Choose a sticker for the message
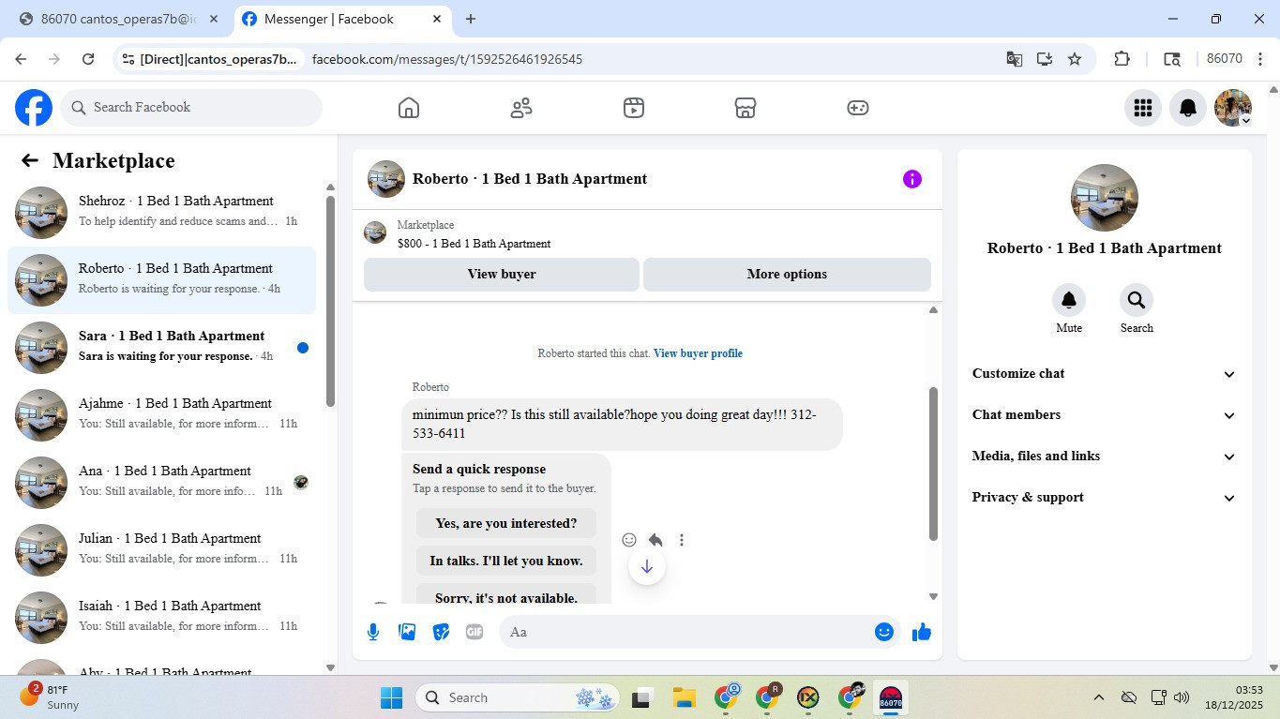Image resolution: width=1280 pixels, height=719 pixels. [441, 632]
